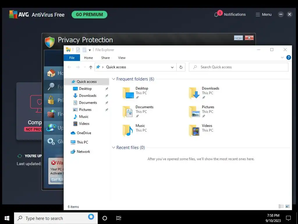Expand the ribbon with the chevron
This screenshot has width=298, height=224.
tap(282, 57)
